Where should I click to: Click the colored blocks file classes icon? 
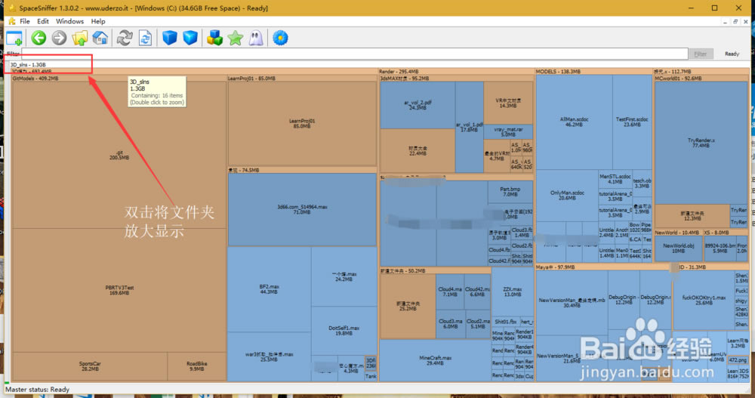click(x=215, y=38)
